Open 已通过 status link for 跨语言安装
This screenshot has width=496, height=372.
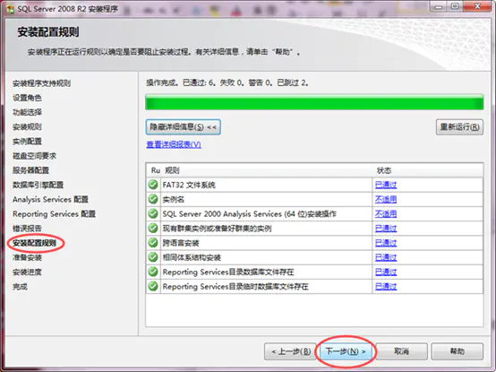[386, 243]
